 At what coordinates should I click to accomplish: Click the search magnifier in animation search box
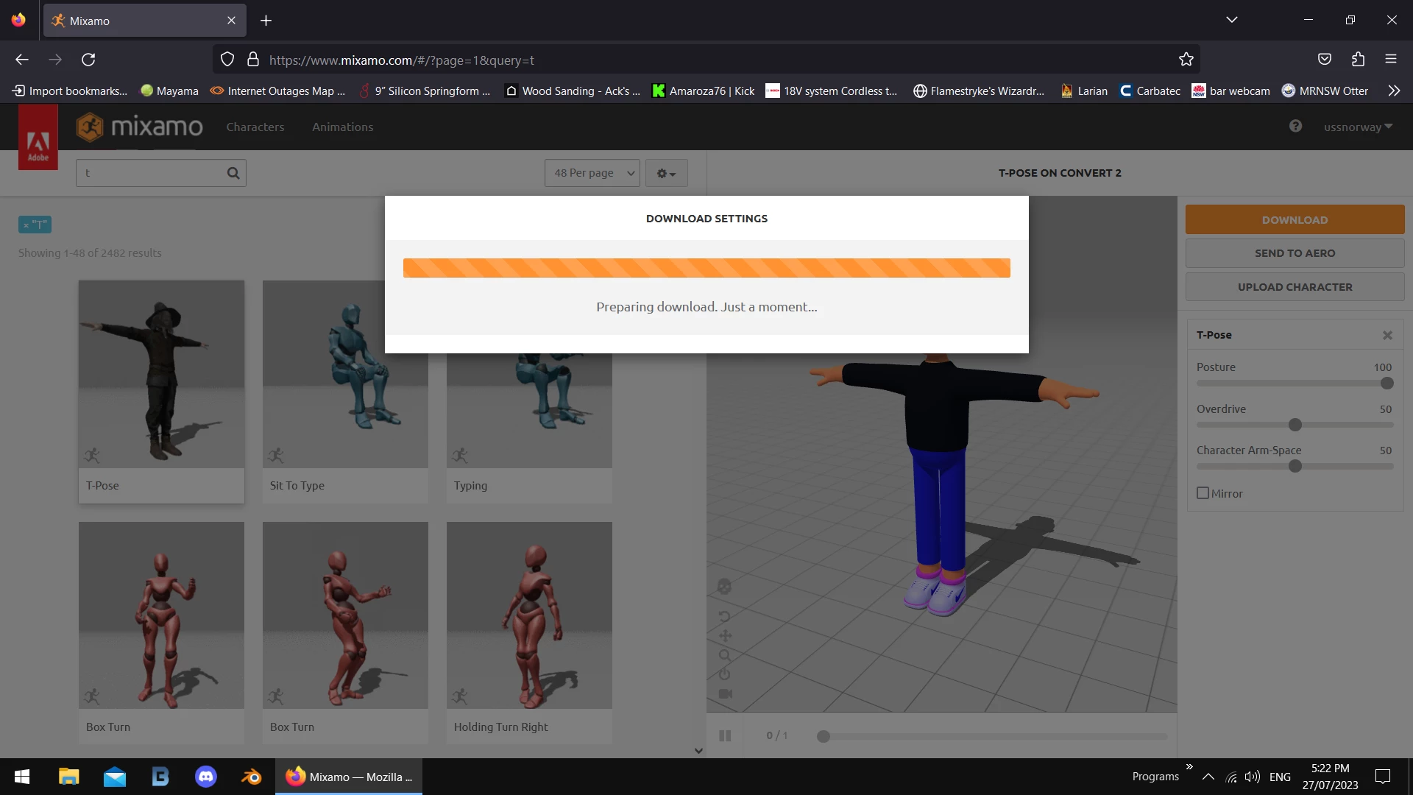tap(233, 173)
